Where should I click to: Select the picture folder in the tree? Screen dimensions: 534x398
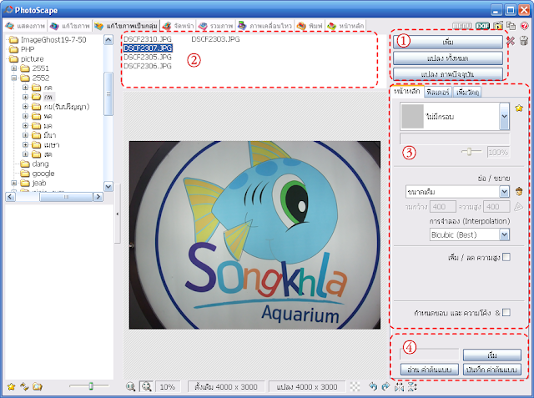(32, 59)
